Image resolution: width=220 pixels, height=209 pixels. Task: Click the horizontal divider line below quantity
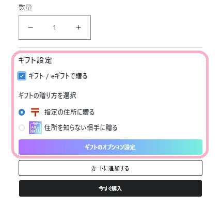tap(111, 47)
